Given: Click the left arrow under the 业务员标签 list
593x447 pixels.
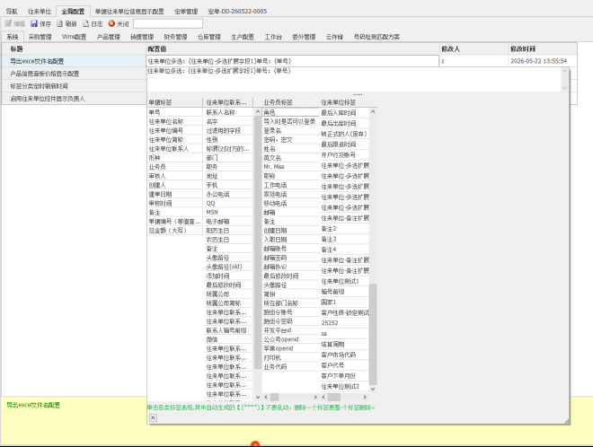Looking at the screenshot, I should 266,397.
